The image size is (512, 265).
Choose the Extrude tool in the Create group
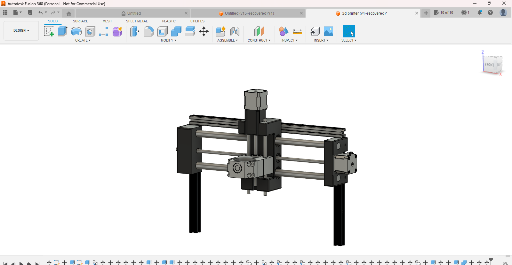point(62,31)
